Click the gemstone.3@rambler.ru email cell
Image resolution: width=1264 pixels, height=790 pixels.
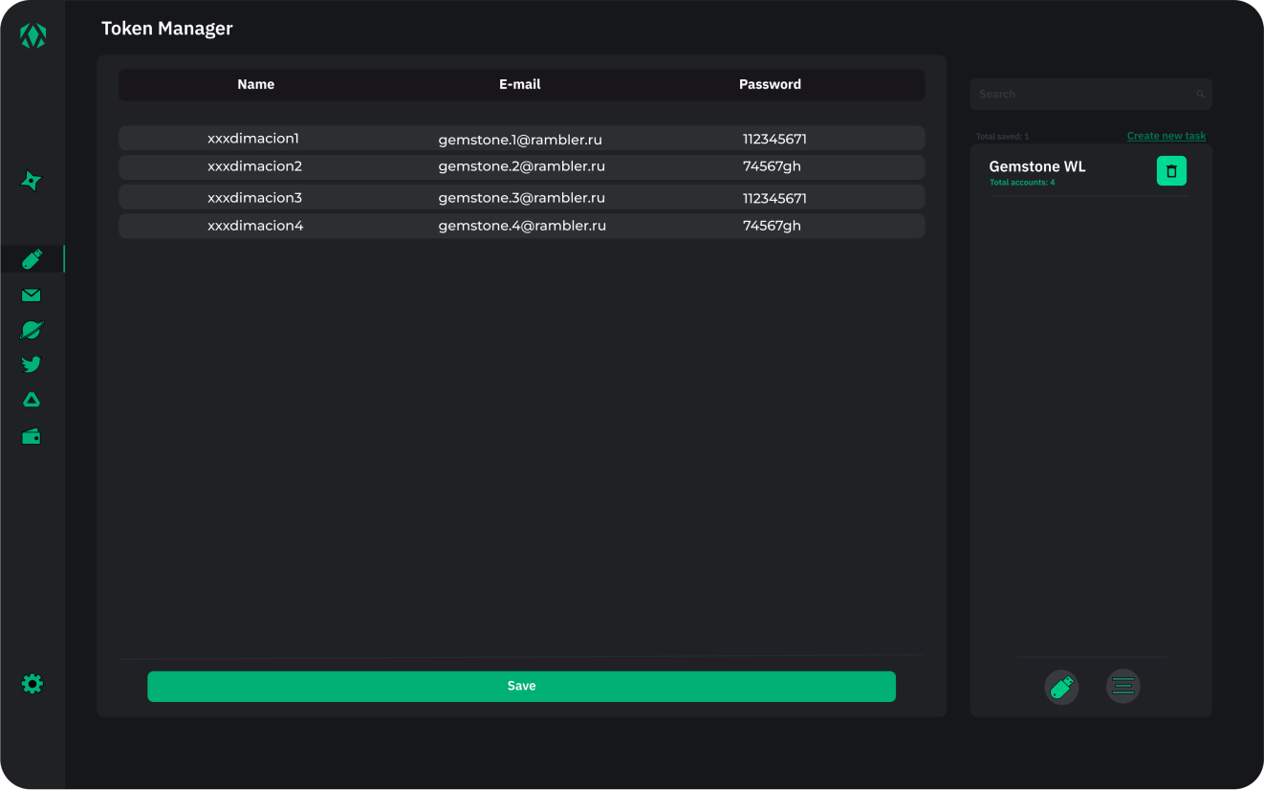pyautogui.click(x=521, y=198)
